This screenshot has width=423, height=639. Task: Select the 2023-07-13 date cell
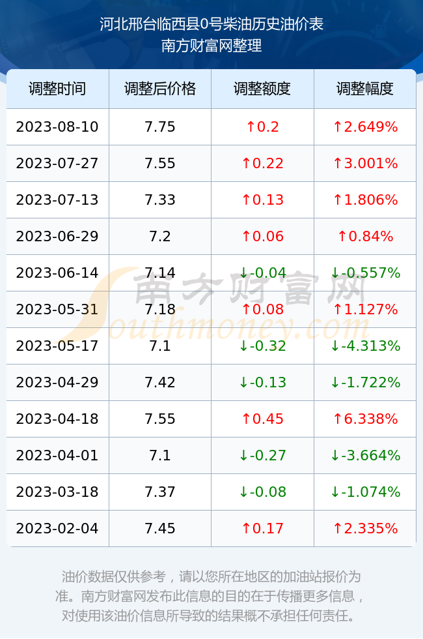(x=57, y=200)
